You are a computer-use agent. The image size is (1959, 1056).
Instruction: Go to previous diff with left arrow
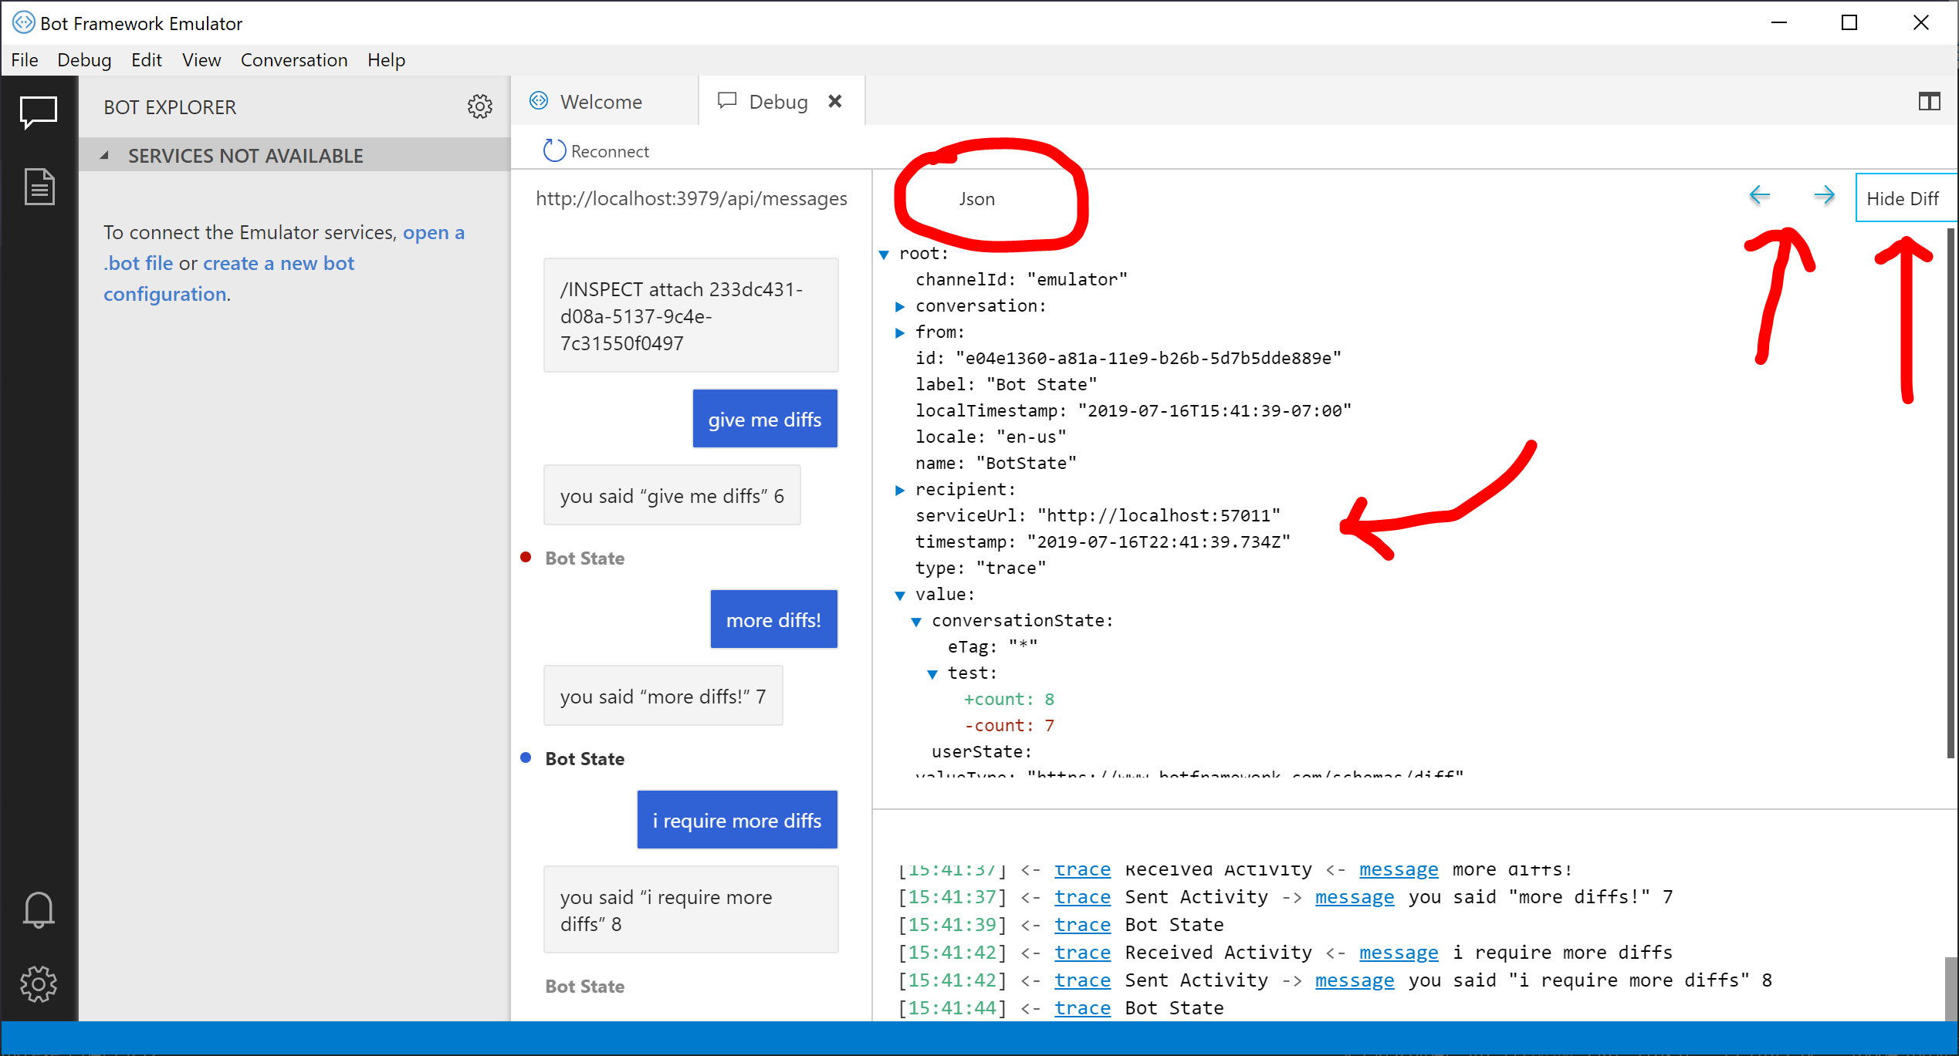click(1759, 195)
